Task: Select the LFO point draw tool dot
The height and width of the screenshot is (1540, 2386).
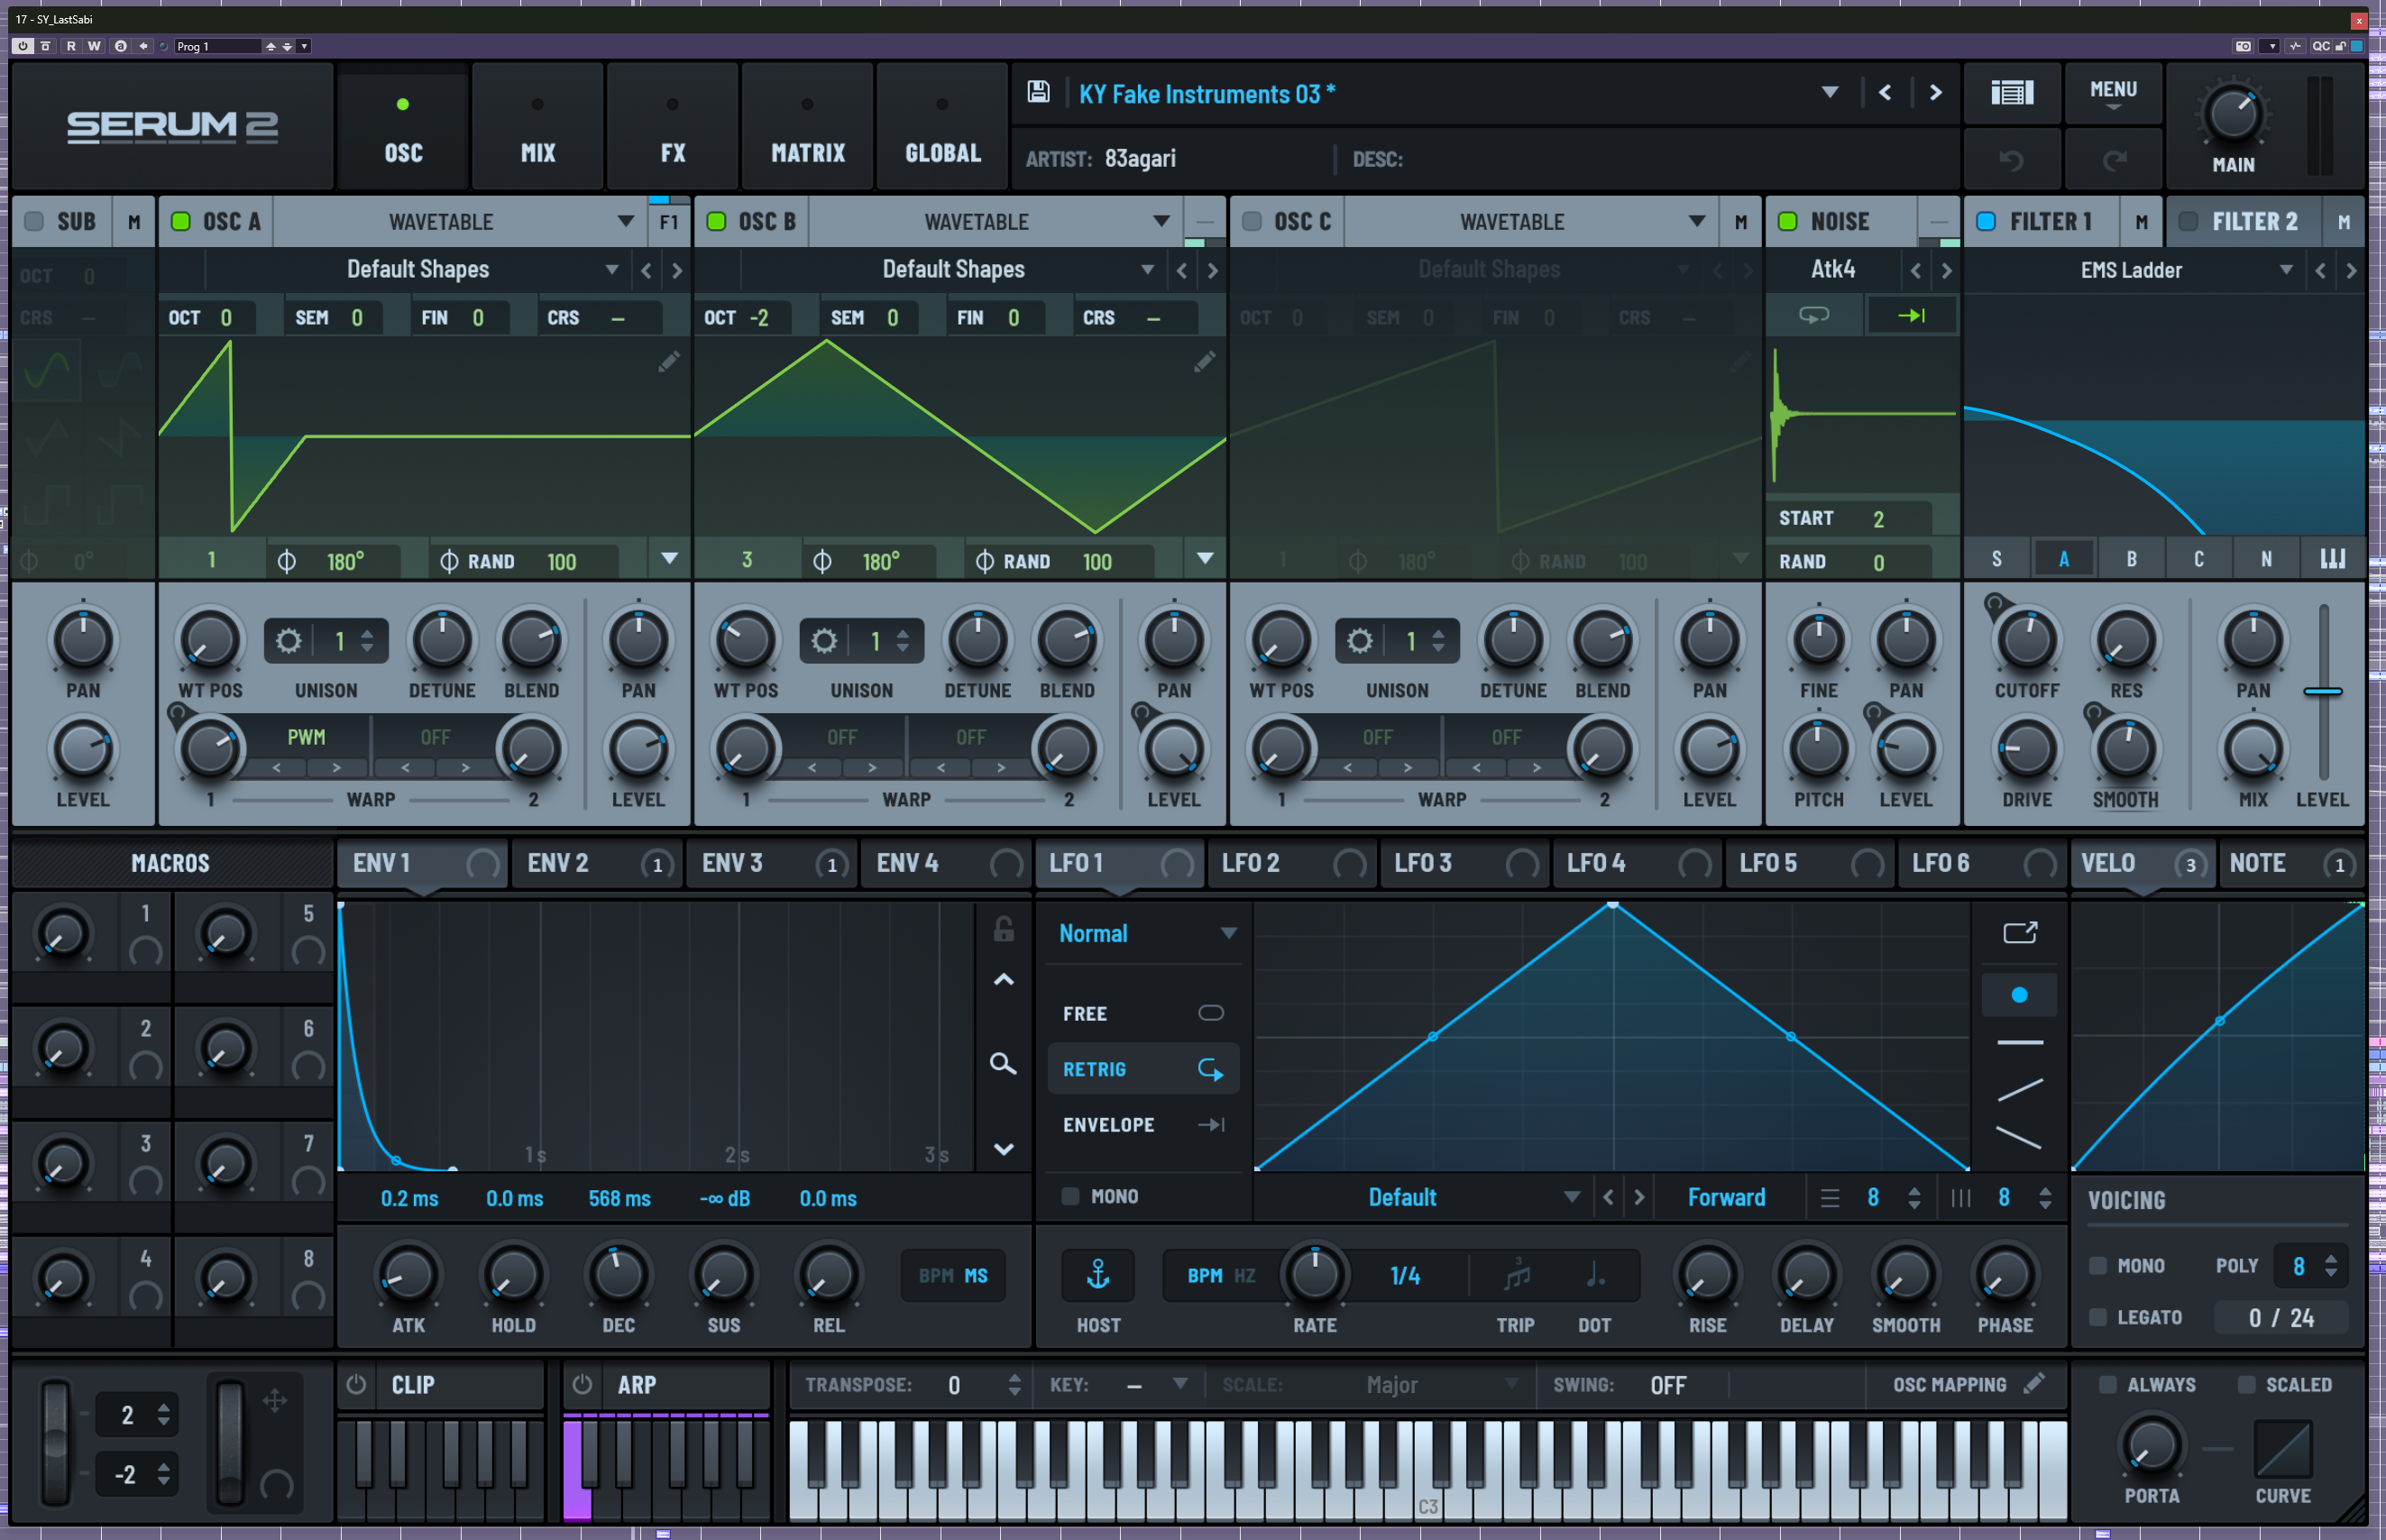Action: (x=2019, y=995)
